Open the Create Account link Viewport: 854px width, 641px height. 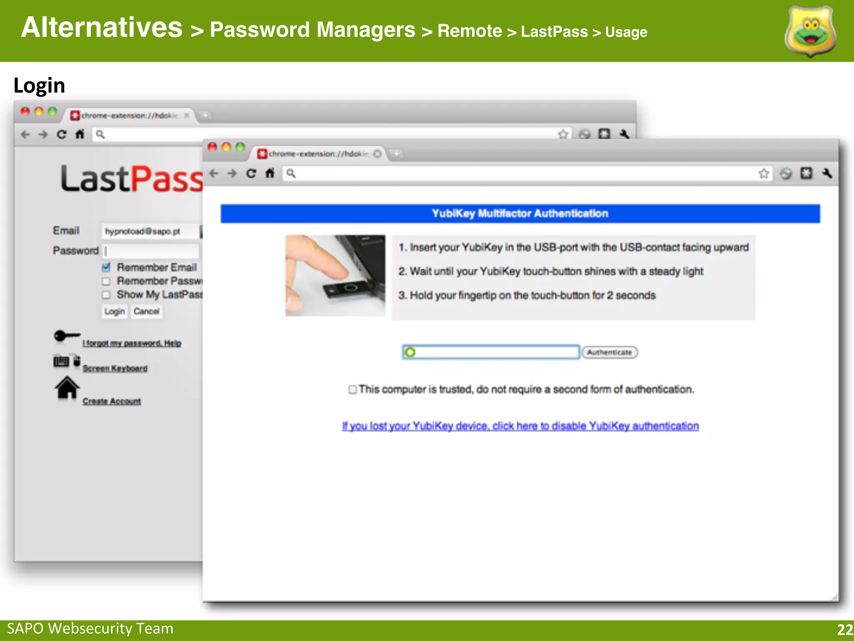click(112, 401)
